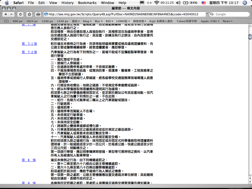Click text line 二、行駛路肩
Screen dimensions: 252x189
(61, 104)
